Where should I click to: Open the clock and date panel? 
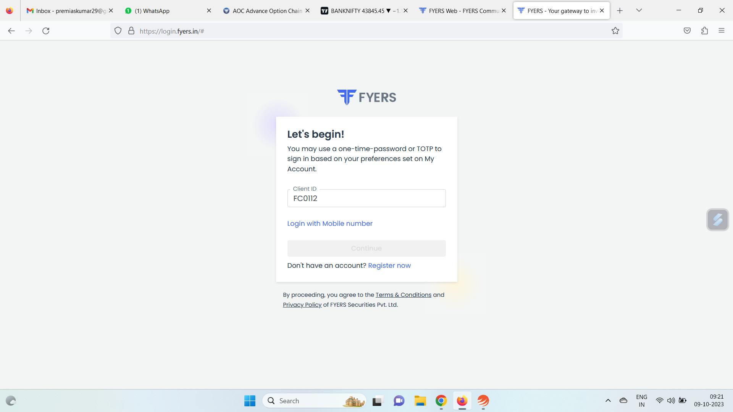[709, 401]
